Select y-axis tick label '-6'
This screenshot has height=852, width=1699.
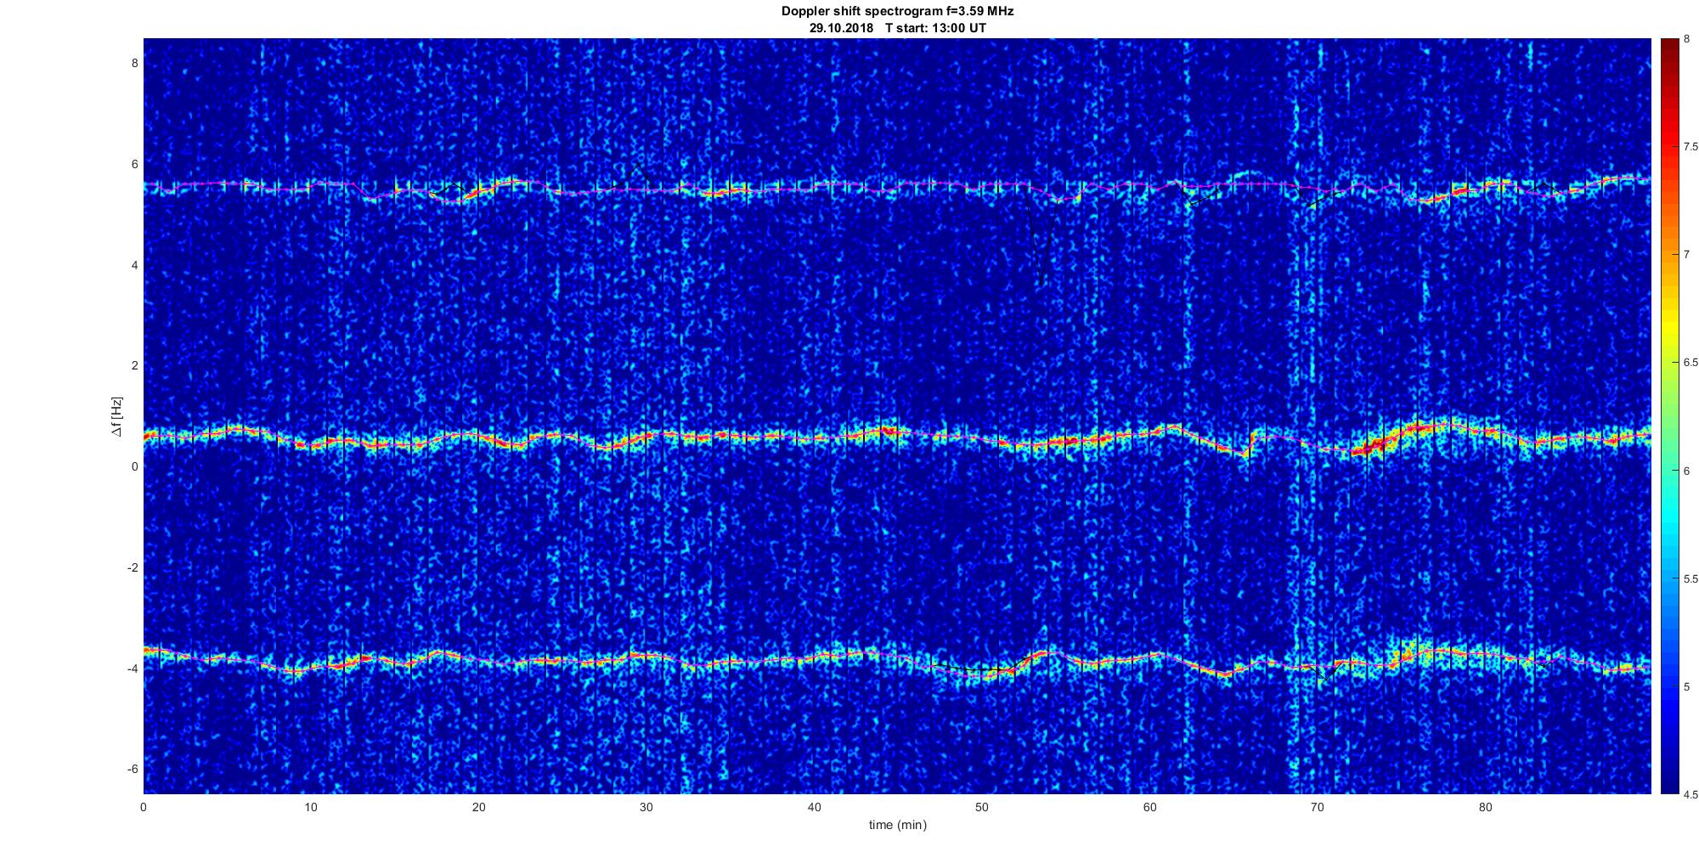click(133, 769)
